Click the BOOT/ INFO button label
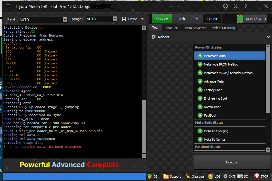This screenshot has height=181, width=272. click(x=256, y=19)
